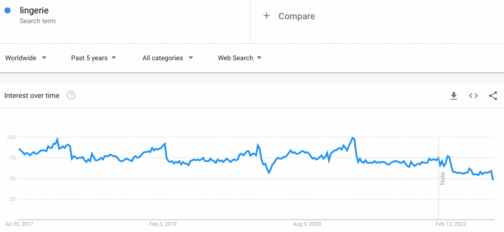Edit the lingerie search term
The height and width of the screenshot is (232, 504).
[34, 11]
